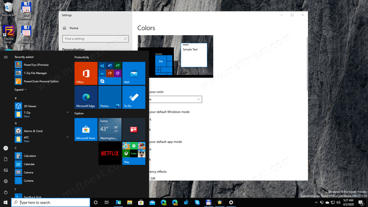Open the To Do tile
The width and height of the screenshot is (368, 207).
pyautogui.click(x=134, y=97)
